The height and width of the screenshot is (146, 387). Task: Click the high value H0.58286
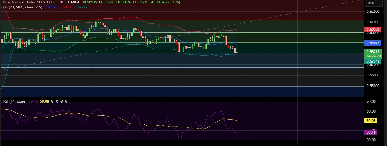click(107, 2)
